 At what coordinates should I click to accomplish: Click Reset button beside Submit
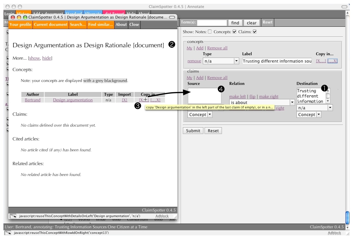[x=213, y=131]
